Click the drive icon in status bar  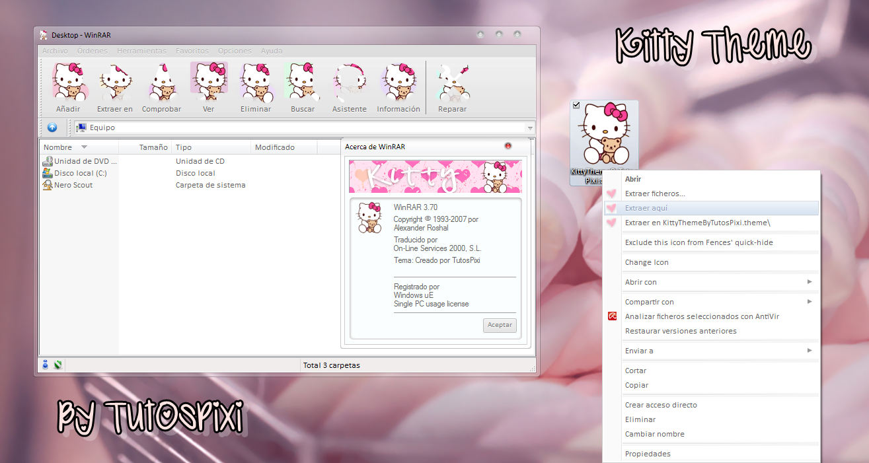point(46,365)
